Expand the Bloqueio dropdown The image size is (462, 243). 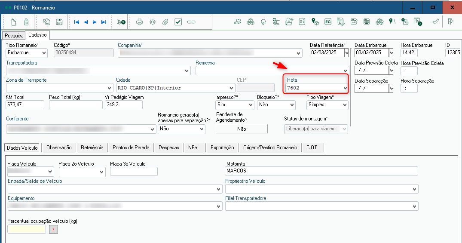pyautogui.click(x=292, y=105)
